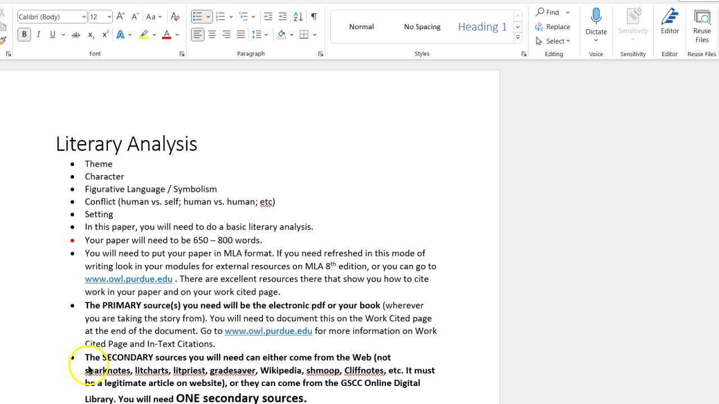The width and height of the screenshot is (719, 404).
Task: Clear all formatting with the eraser icon
Action: coord(175,17)
